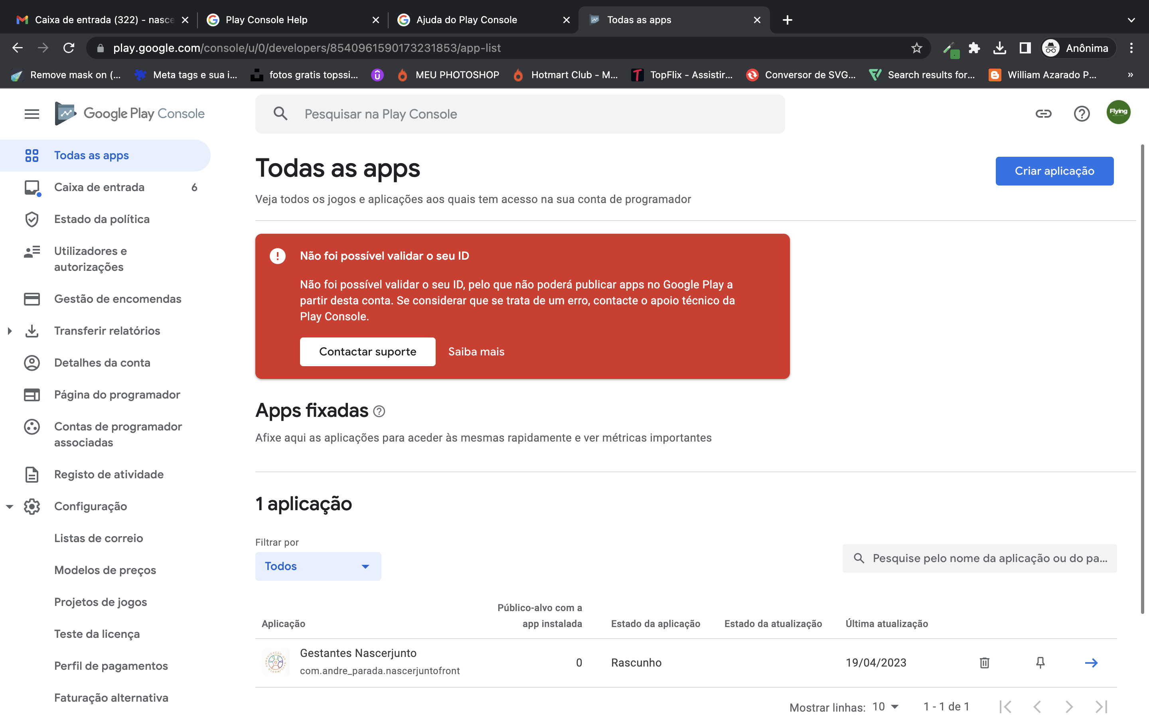Reload the current page
Image resolution: width=1149 pixels, height=718 pixels.
coord(69,48)
